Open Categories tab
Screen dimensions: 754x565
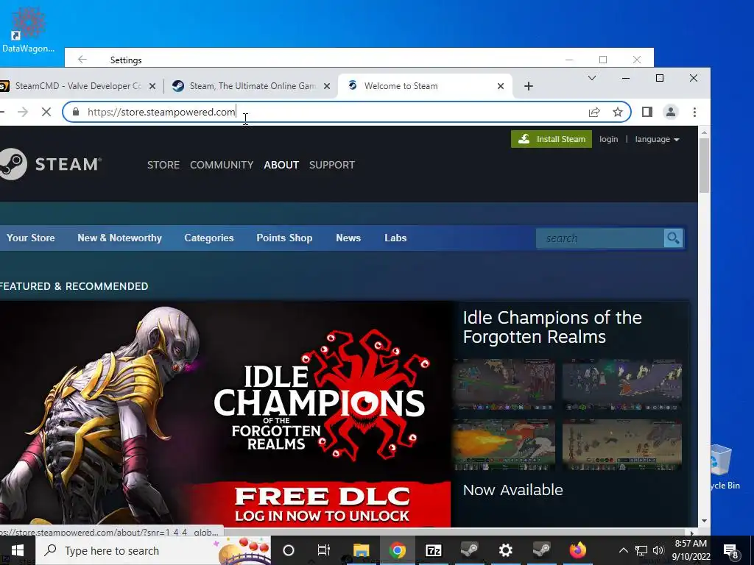208,238
